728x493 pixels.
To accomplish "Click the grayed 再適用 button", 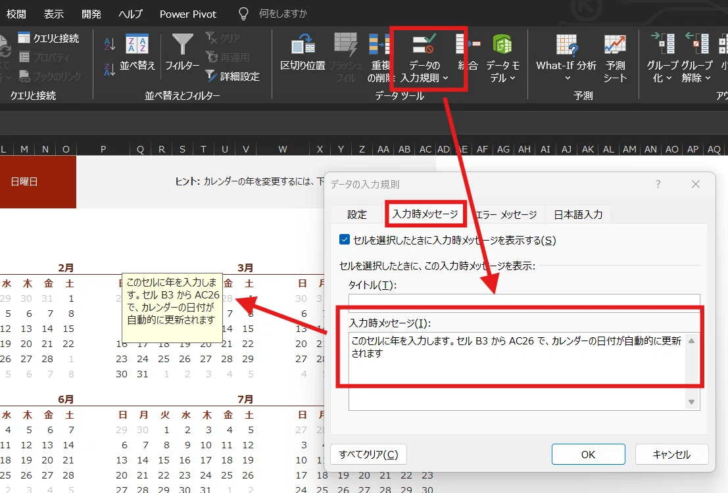I will click(228, 57).
